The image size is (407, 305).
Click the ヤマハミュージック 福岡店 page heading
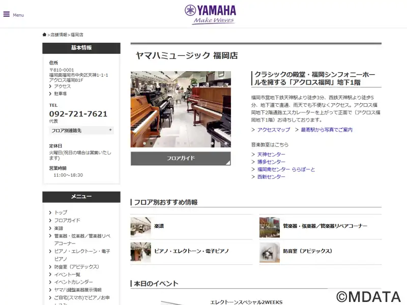coord(187,55)
